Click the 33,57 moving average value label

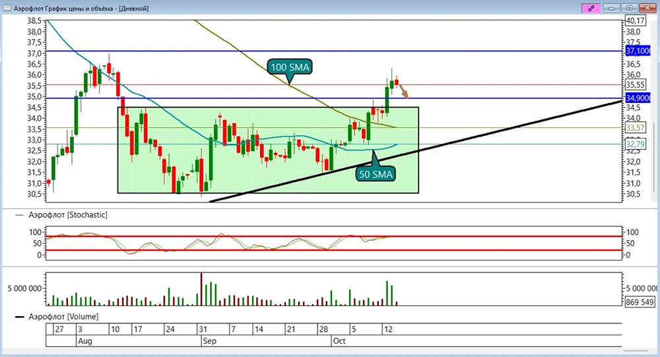pos(635,127)
